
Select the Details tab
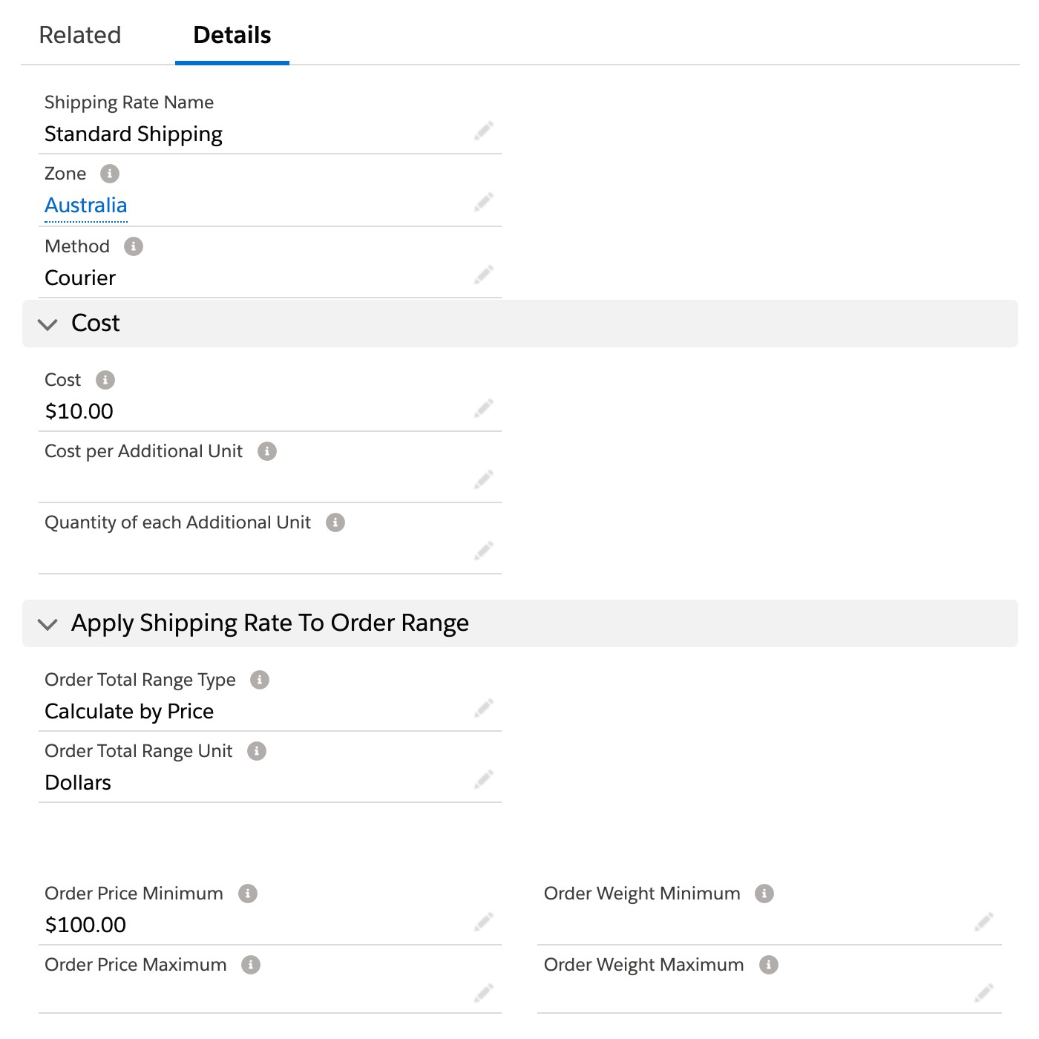point(232,35)
